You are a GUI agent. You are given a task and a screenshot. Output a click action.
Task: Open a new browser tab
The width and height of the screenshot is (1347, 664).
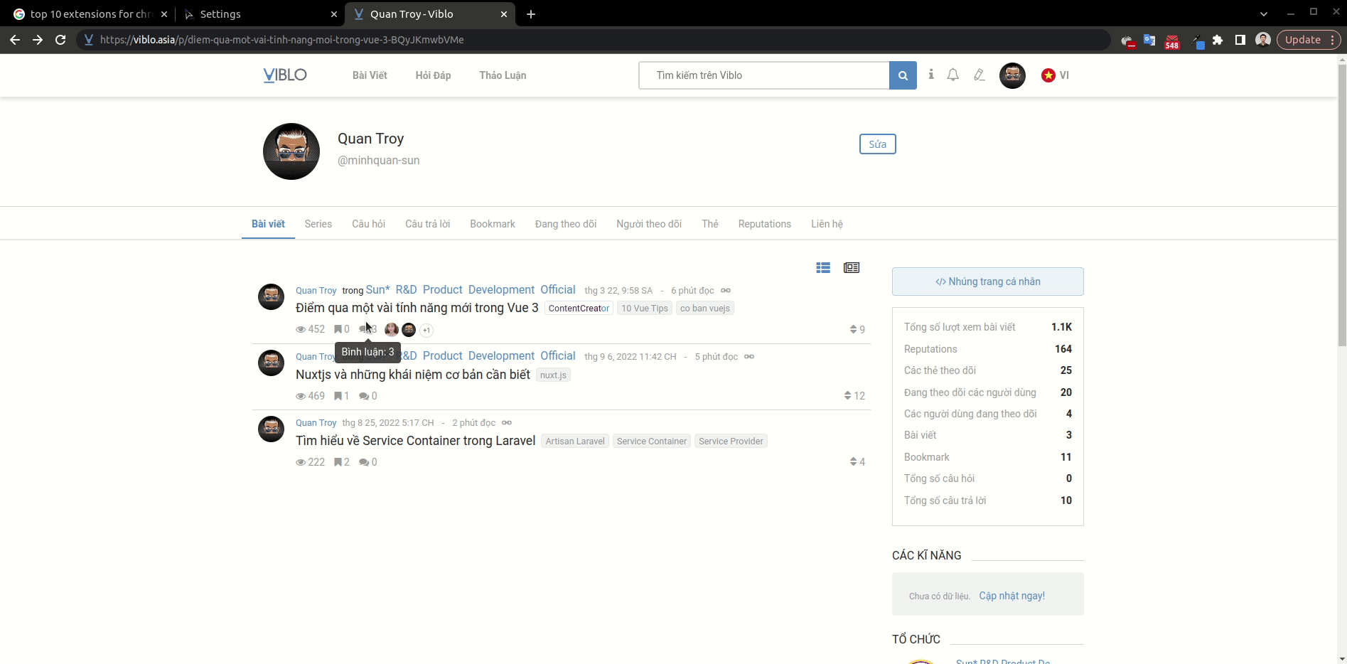click(x=531, y=14)
